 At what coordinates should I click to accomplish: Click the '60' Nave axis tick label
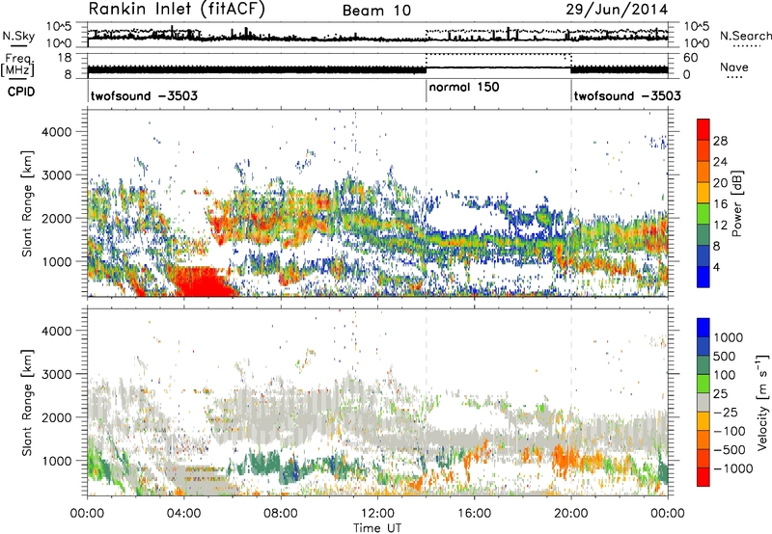pyautogui.click(x=691, y=58)
